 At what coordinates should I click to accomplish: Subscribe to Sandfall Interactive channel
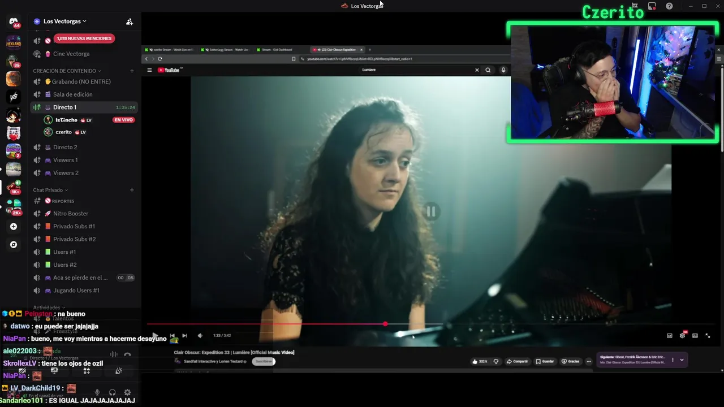[x=264, y=361]
